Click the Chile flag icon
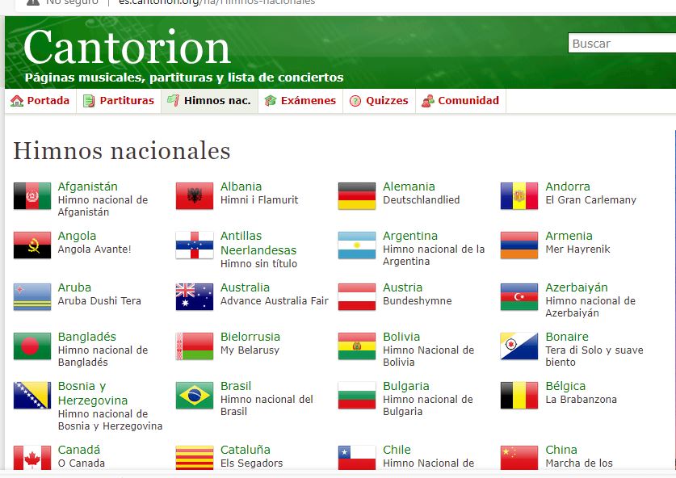 pos(356,458)
